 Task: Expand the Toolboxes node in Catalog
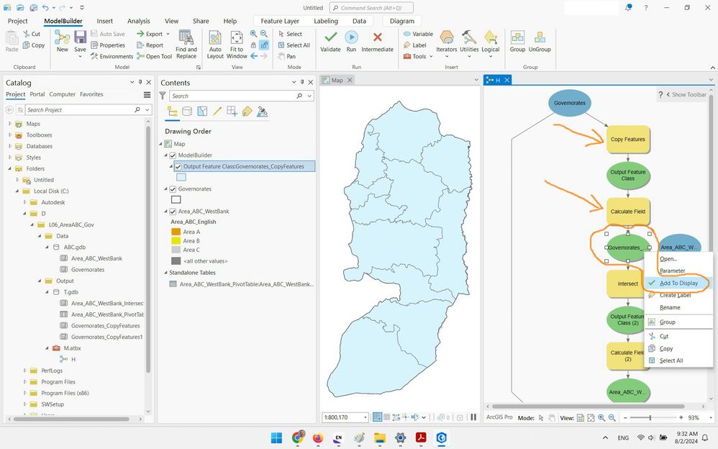point(10,135)
